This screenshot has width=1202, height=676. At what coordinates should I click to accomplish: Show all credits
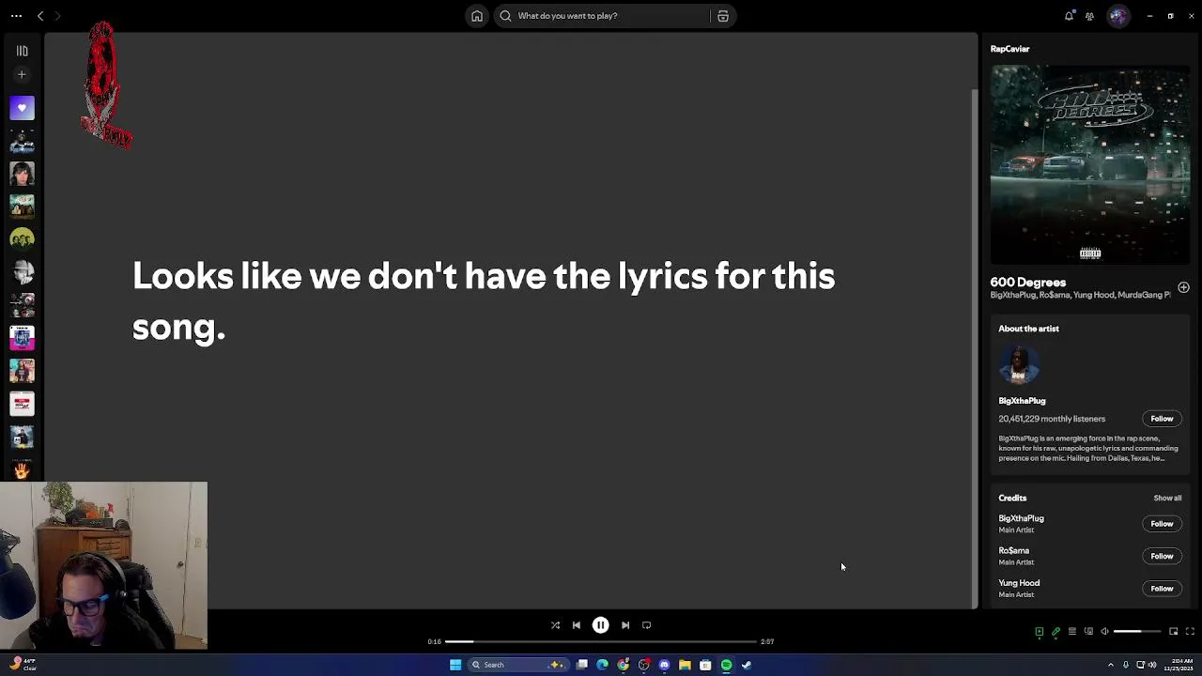click(1167, 499)
